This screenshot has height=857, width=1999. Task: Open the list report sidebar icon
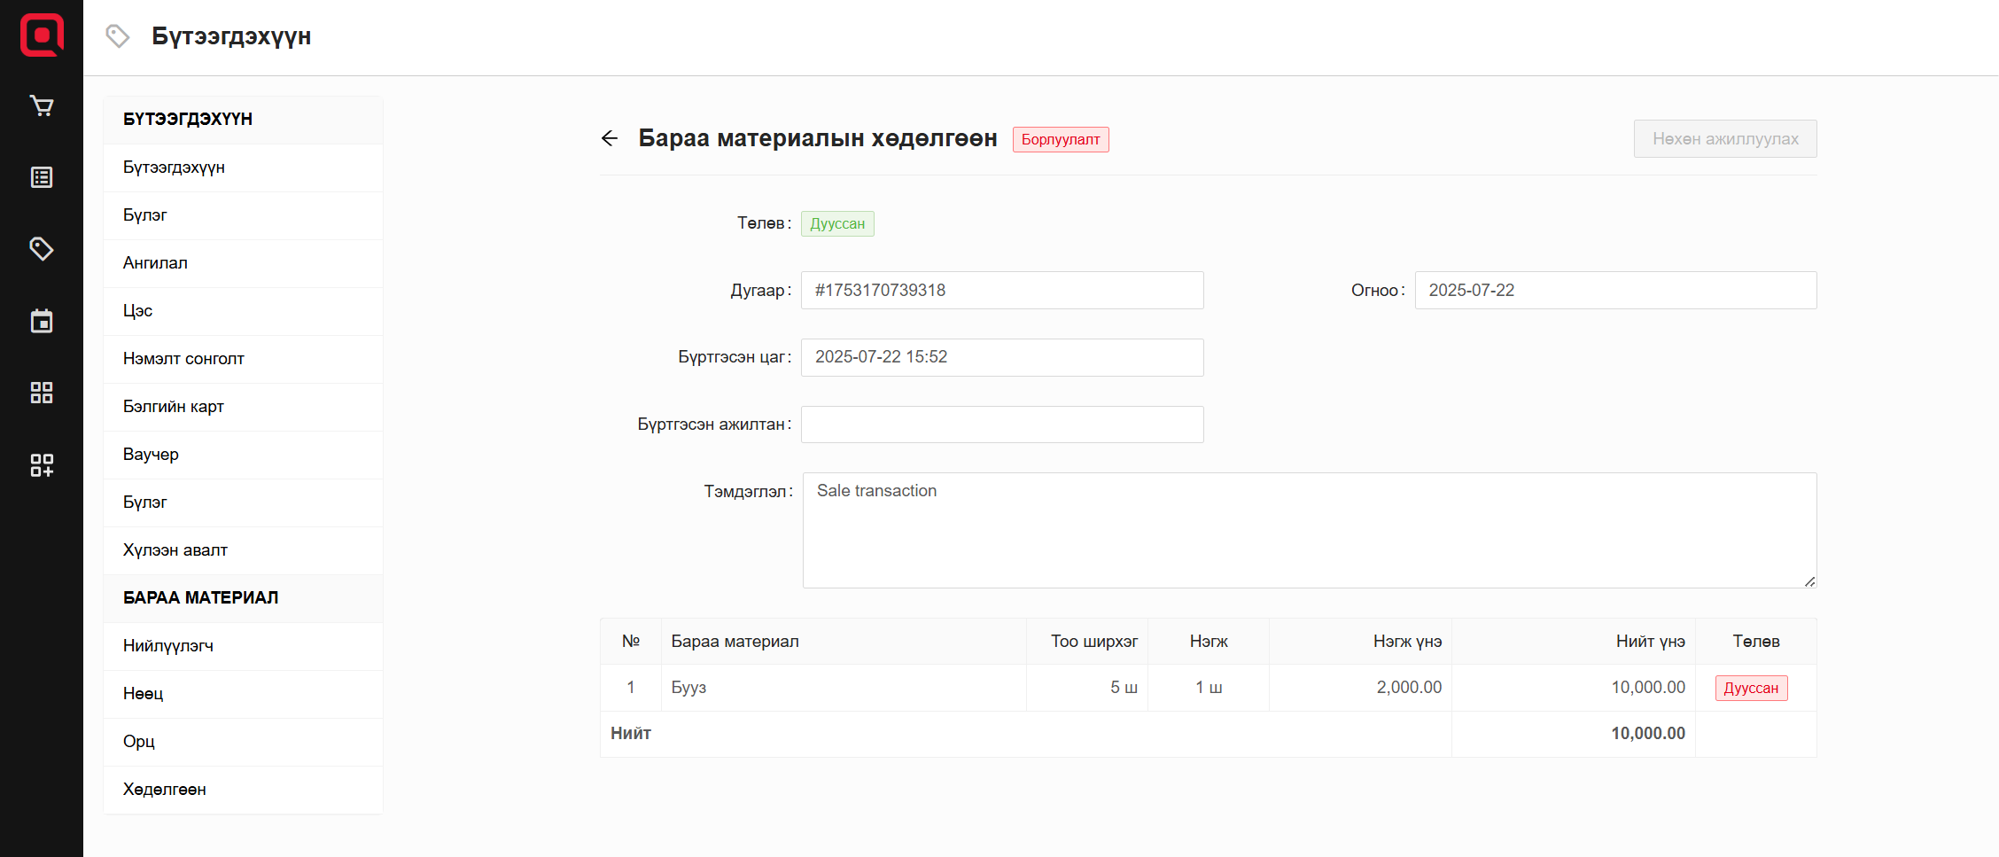click(42, 177)
